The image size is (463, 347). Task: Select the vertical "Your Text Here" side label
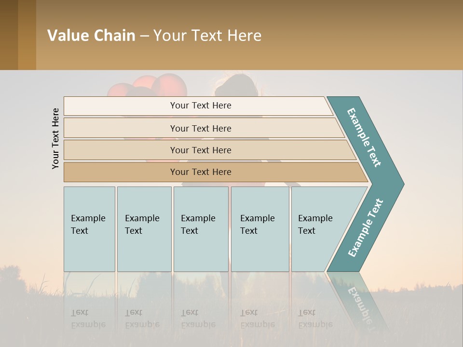click(55, 138)
